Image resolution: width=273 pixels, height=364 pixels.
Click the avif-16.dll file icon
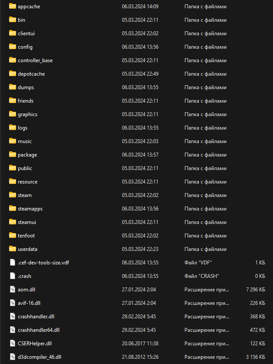pyautogui.click(x=13, y=303)
